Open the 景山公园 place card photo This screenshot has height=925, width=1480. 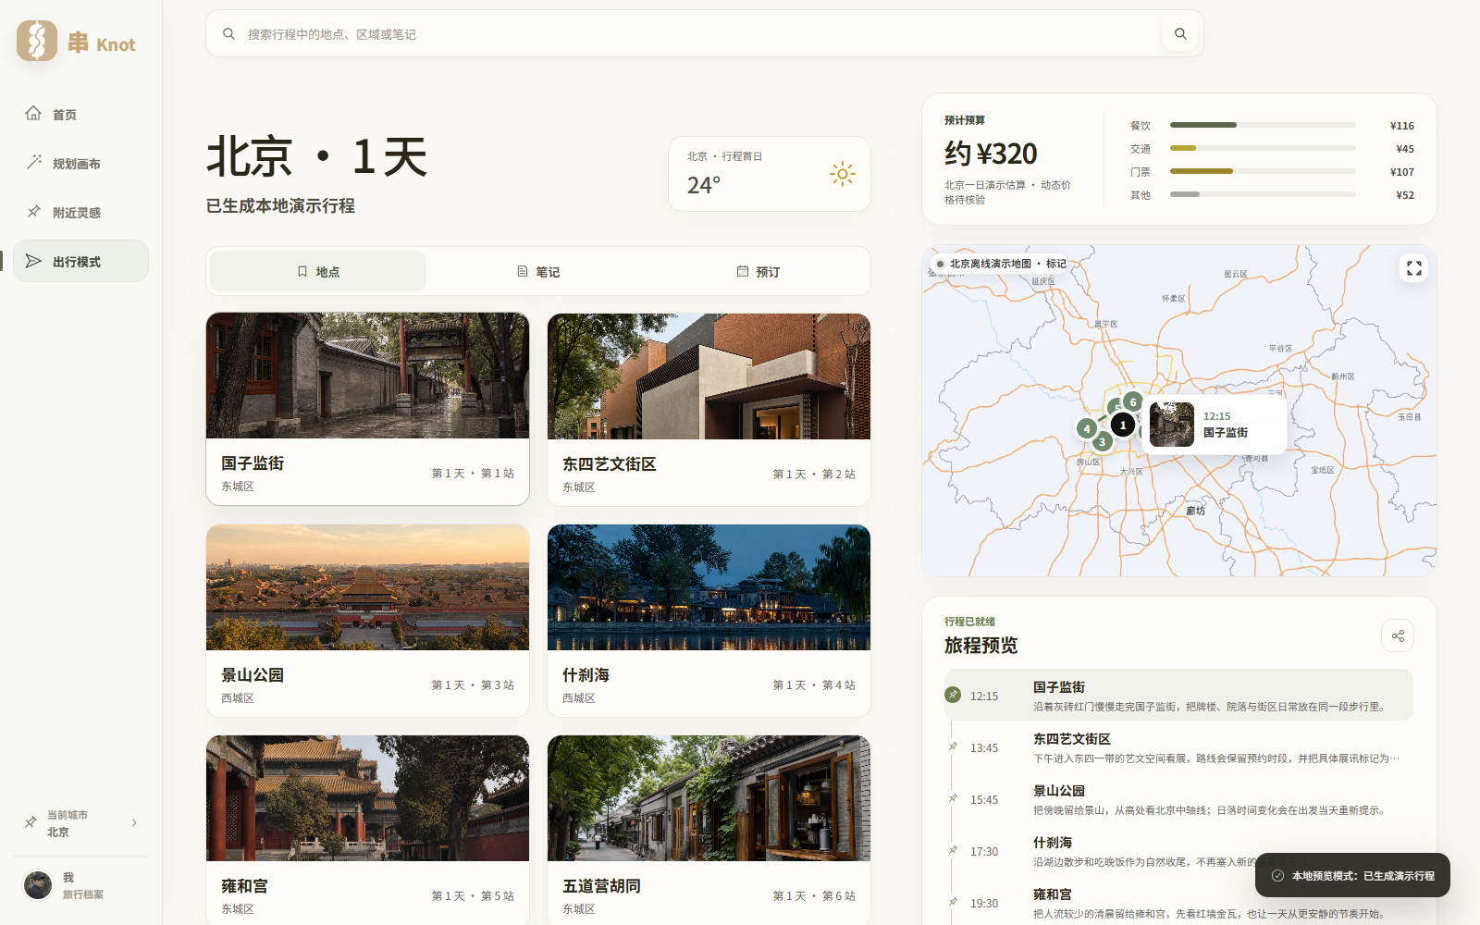(x=367, y=587)
